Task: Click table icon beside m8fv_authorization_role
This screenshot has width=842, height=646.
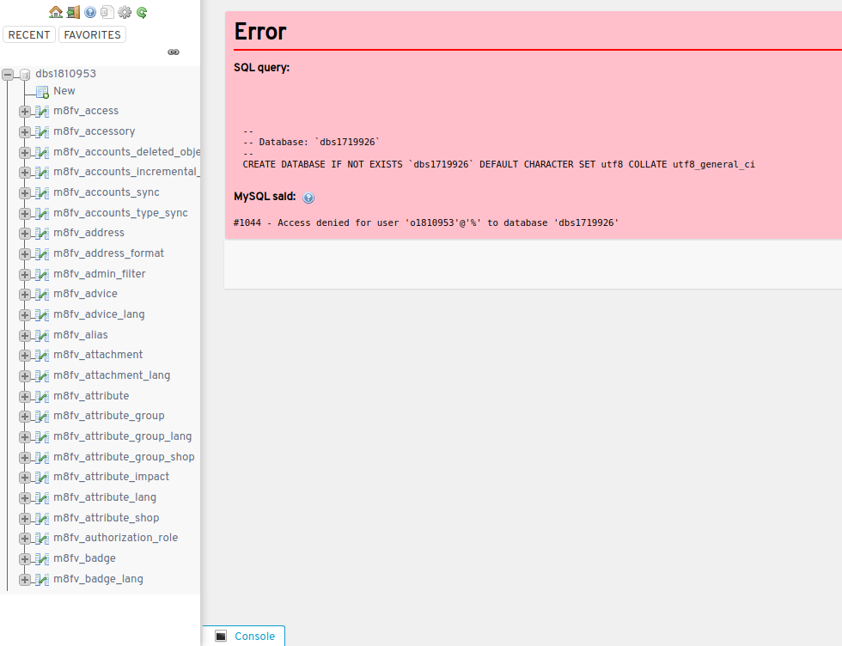Action: tap(42, 538)
